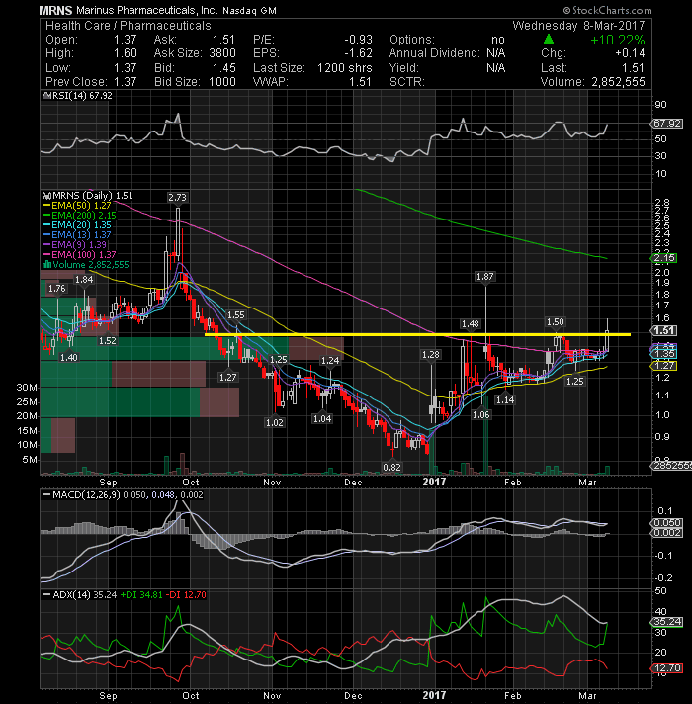Click the +10.22% percent change value
The image size is (692, 704).
click(x=618, y=40)
